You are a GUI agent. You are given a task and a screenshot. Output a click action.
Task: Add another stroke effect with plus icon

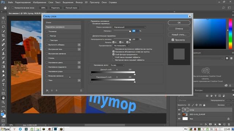point(79,45)
